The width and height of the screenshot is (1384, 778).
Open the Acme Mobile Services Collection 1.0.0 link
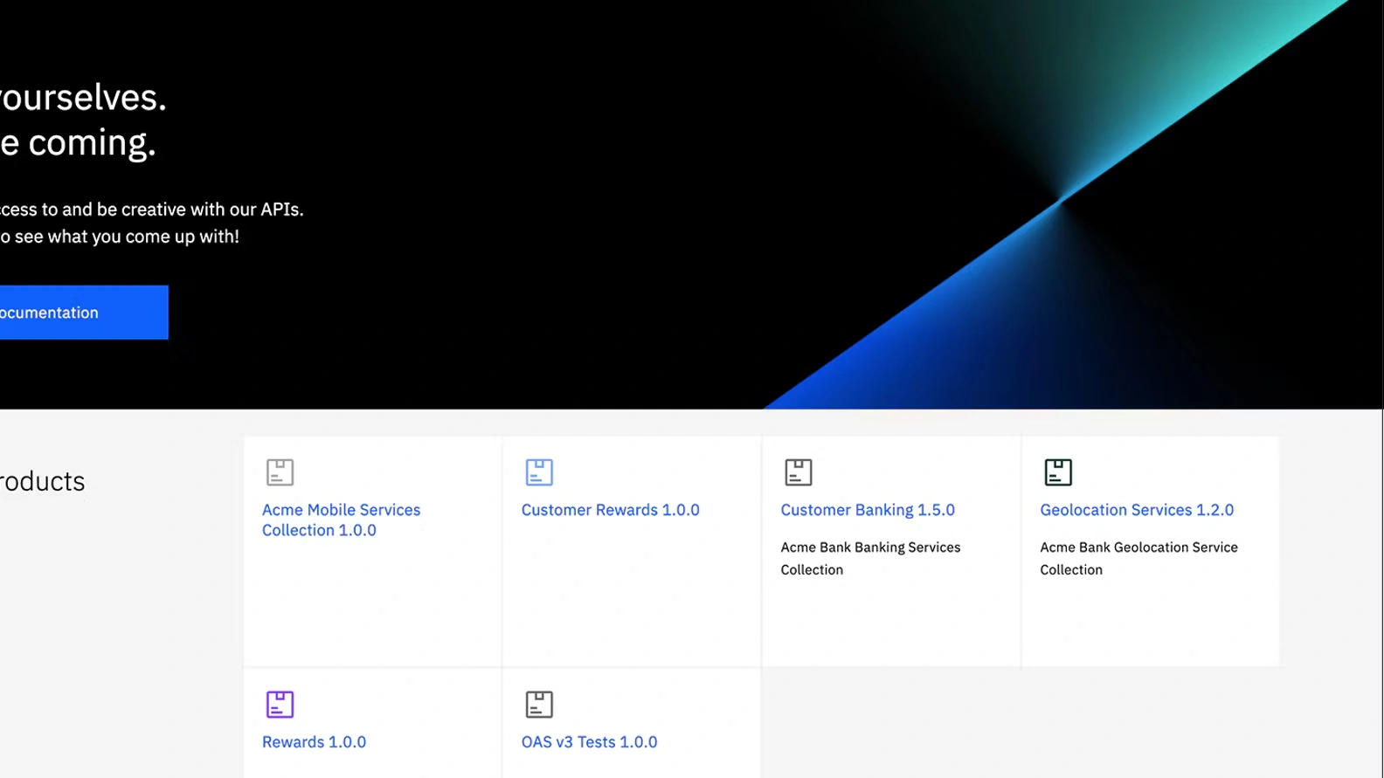[341, 520]
